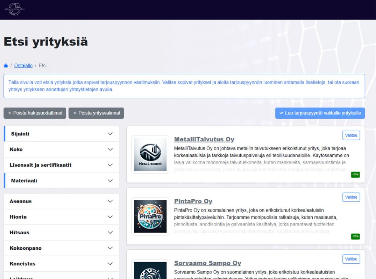Screen dimensions: 376x279
Task: Expand the Materiaali filter
Action: pyautogui.click(x=62, y=181)
